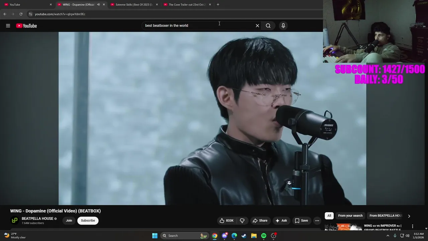Select From your search chip
Screen dimensions: 428x241
(350, 216)
